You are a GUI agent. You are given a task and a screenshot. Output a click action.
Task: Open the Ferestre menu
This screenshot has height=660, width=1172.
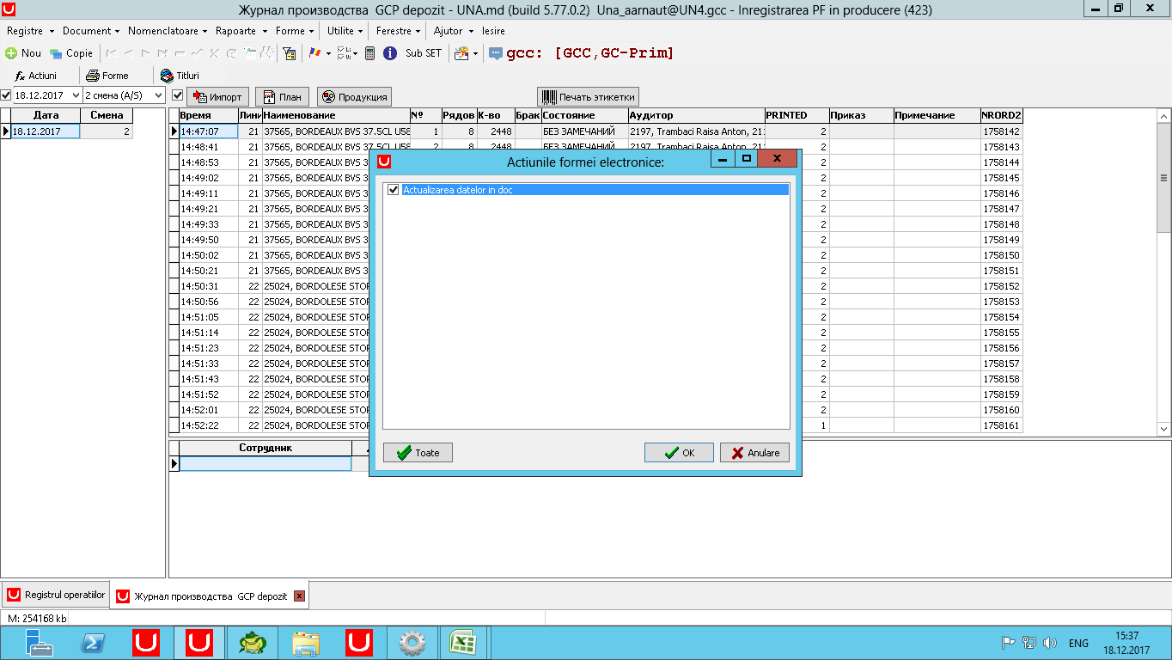pyautogui.click(x=398, y=31)
